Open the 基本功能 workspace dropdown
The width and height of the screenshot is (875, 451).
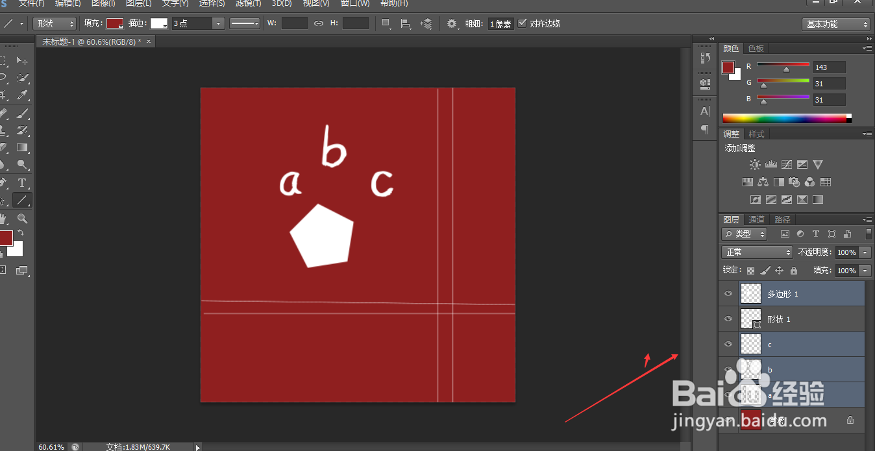[x=836, y=24]
